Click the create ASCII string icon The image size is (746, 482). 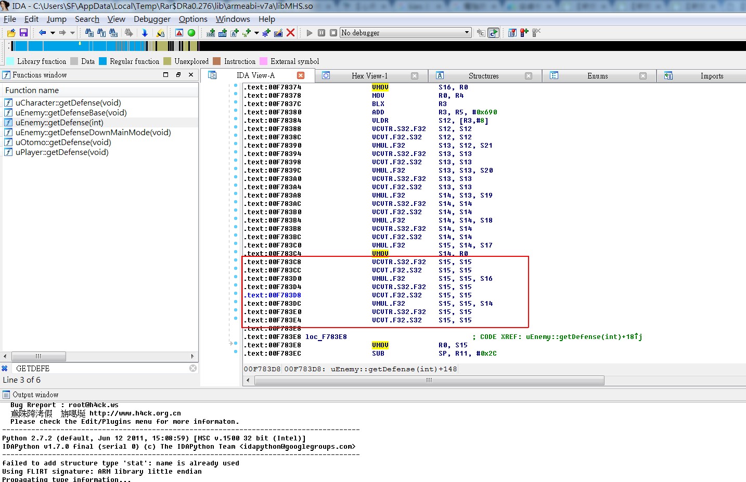[235, 33]
